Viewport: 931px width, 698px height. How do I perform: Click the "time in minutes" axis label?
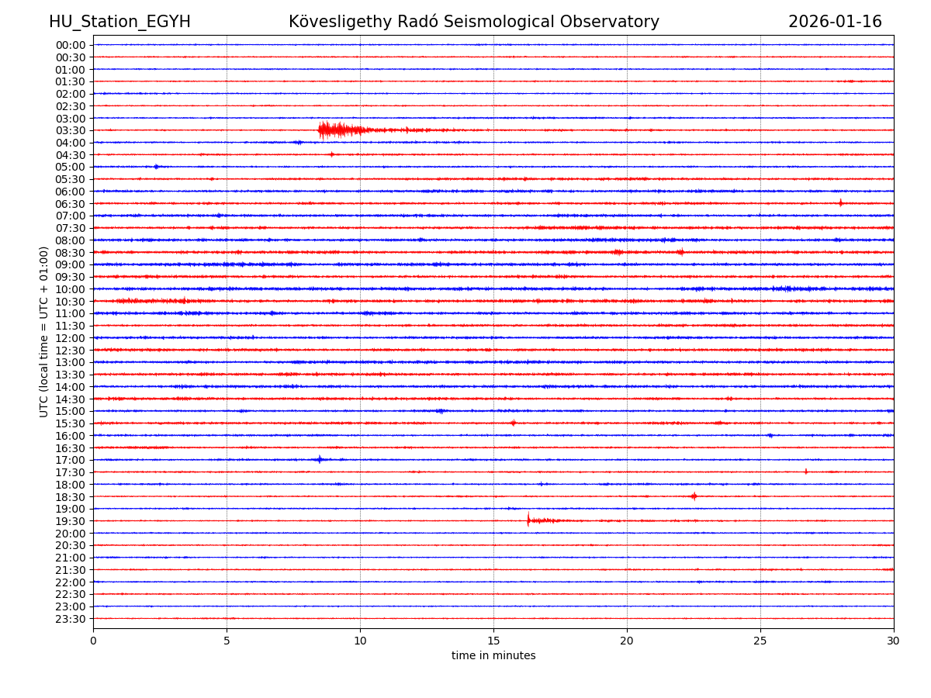click(x=493, y=656)
